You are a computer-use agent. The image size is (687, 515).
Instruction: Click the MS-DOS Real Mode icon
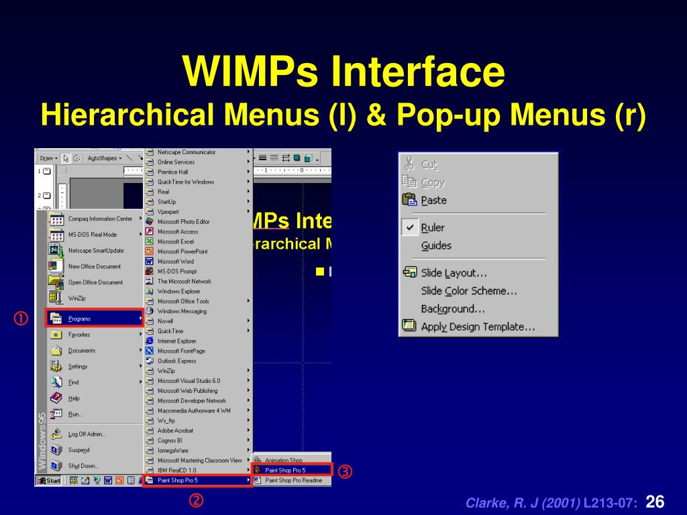pyautogui.click(x=56, y=235)
